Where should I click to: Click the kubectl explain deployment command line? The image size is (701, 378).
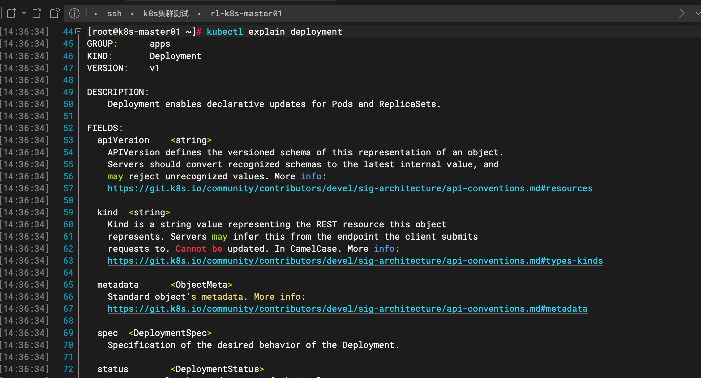click(x=274, y=32)
